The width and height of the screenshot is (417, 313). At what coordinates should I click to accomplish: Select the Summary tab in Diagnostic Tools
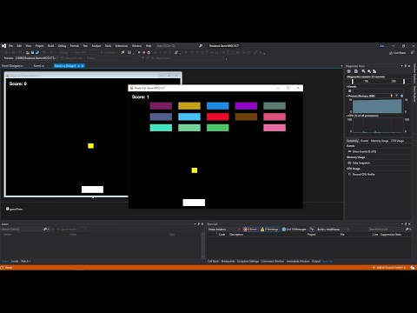point(353,141)
